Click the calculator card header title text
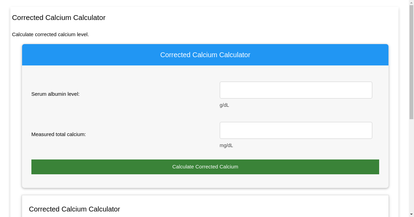The image size is (414, 217). (205, 55)
